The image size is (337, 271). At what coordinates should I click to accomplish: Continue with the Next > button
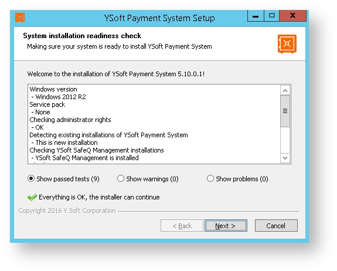(226, 226)
